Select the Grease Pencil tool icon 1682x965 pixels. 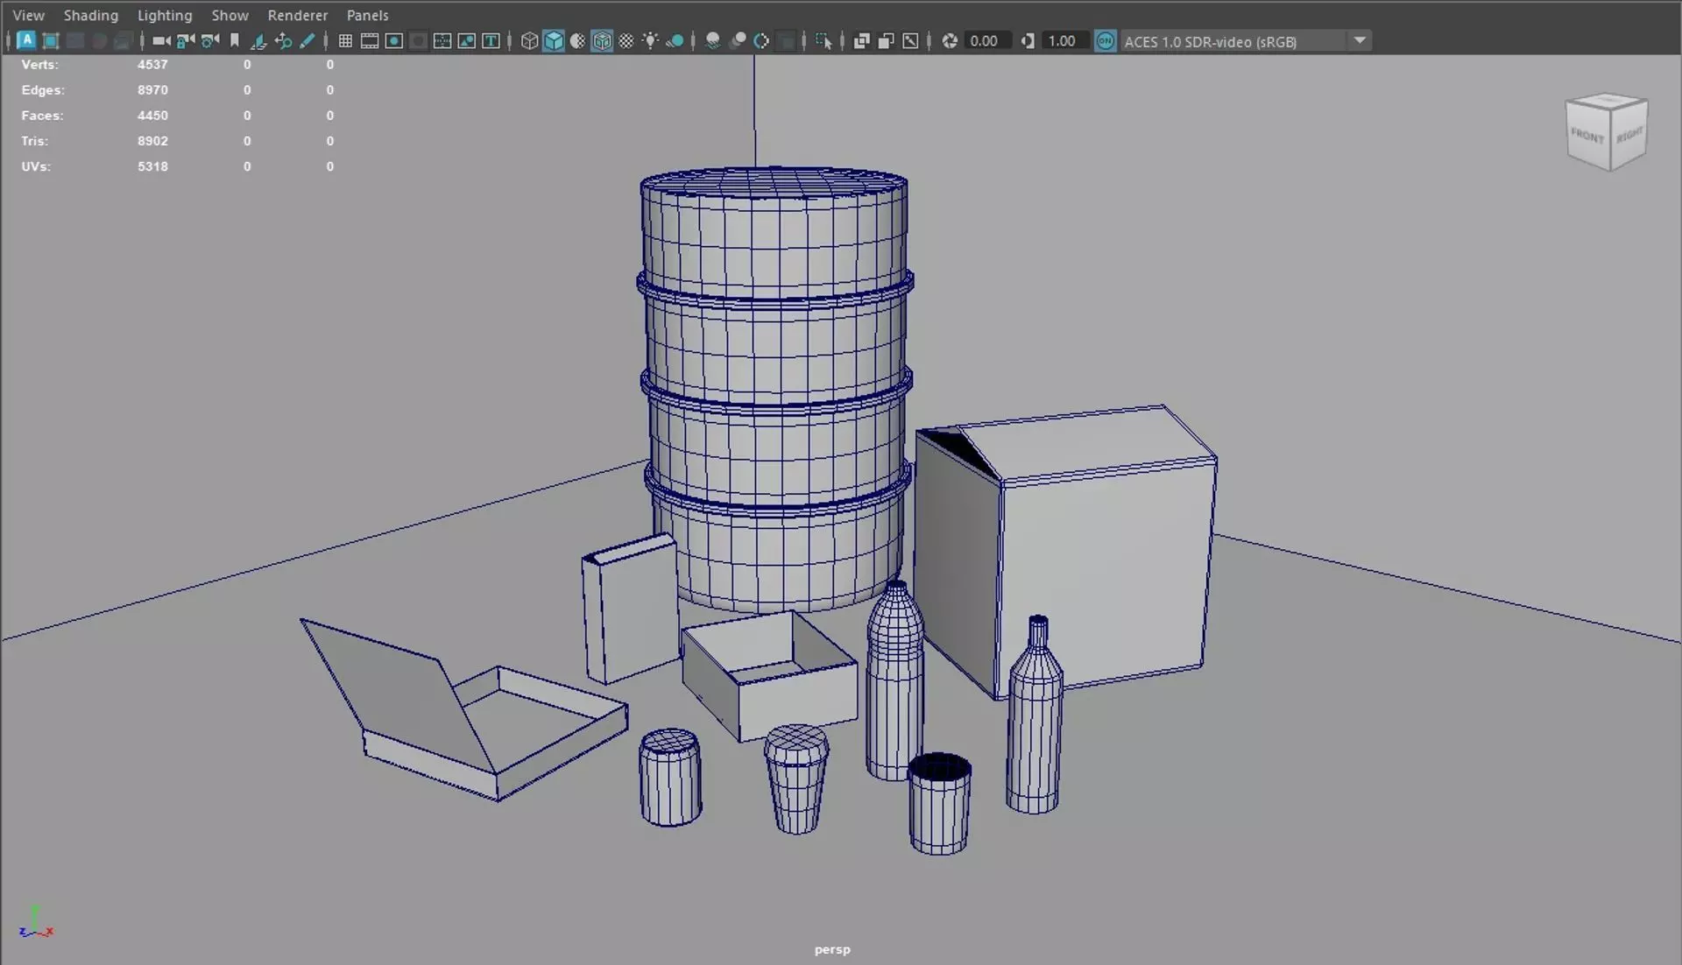(307, 40)
